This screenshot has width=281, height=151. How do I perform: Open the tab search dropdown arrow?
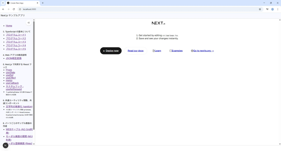[3, 3]
